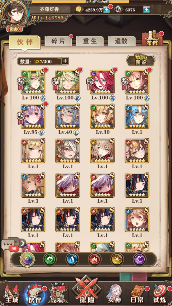Go to 主城 main city
The image size is (172, 306).
[x=11, y=294]
